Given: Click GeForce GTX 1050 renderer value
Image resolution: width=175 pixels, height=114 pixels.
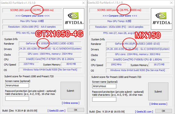Looking at the screenshot, I should [50, 44].
